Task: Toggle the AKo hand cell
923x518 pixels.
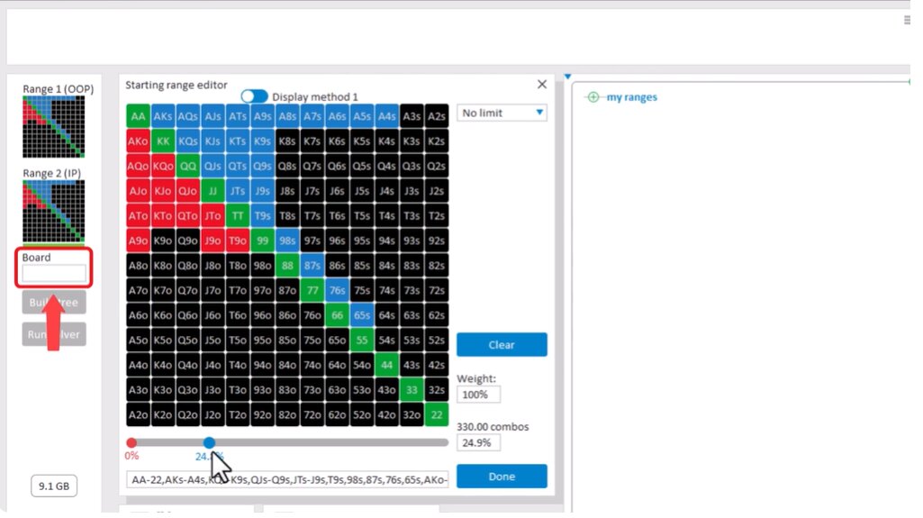Action: pyautogui.click(x=139, y=141)
